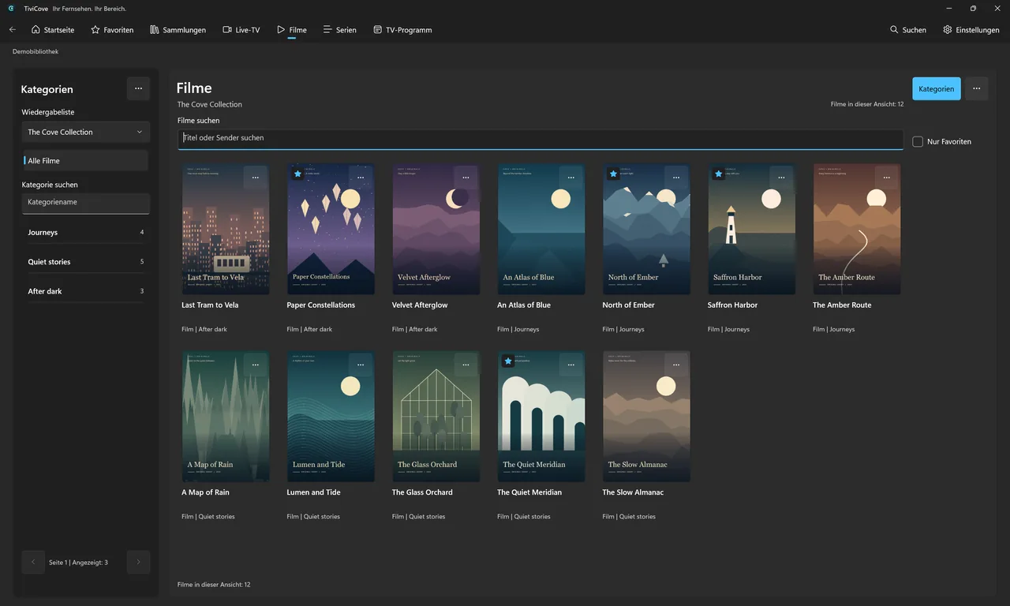Image resolution: width=1010 pixels, height=606 pixels.
Task: Open the Sammlungen library
Action: pos(178,30)
